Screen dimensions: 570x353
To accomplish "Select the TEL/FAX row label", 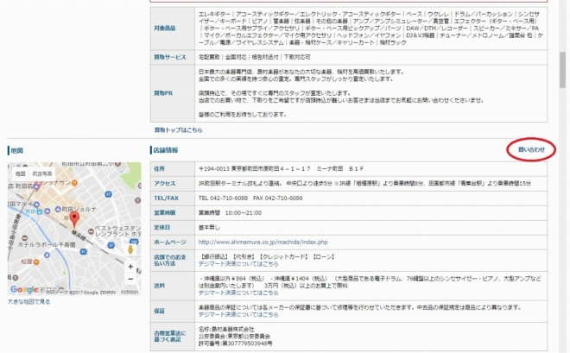I will [166, 198].
